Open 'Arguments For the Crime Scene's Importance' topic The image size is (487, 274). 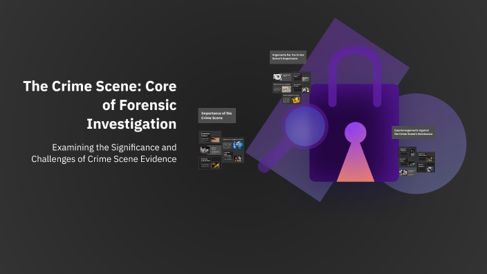[288, 57]
